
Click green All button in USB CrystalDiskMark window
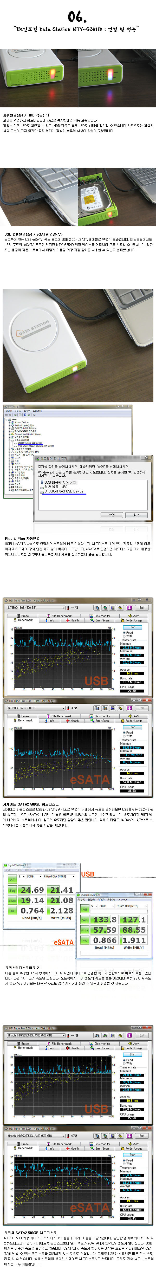12,880
